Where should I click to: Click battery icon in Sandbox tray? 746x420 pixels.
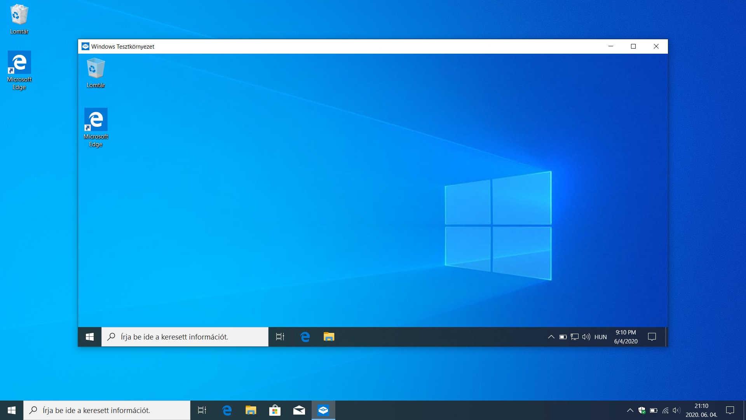pyautogui.click(x=563, y=337)
